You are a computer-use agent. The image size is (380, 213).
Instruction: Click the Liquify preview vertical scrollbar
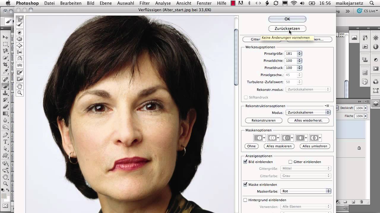pos(236,58)
